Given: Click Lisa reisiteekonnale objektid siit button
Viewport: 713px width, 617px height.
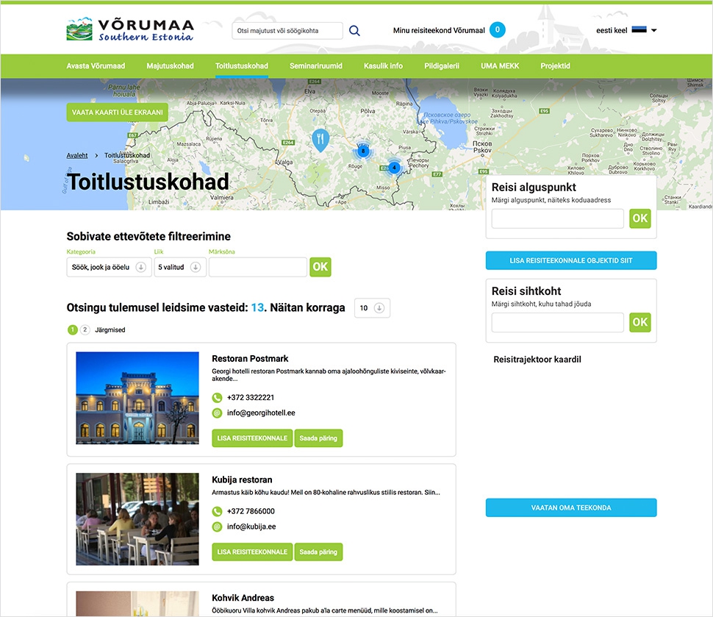Looking at the screenshot, I should 571,261.
